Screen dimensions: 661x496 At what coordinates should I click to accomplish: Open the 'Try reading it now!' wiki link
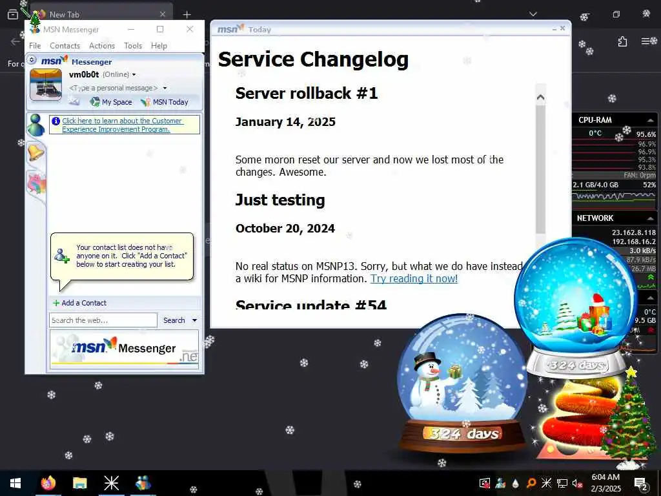tap(414, 279)
